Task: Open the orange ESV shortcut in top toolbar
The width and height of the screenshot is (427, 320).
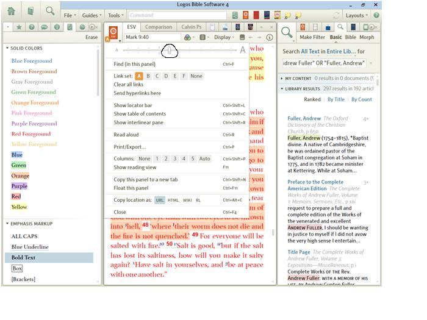Action: [246, 15]
